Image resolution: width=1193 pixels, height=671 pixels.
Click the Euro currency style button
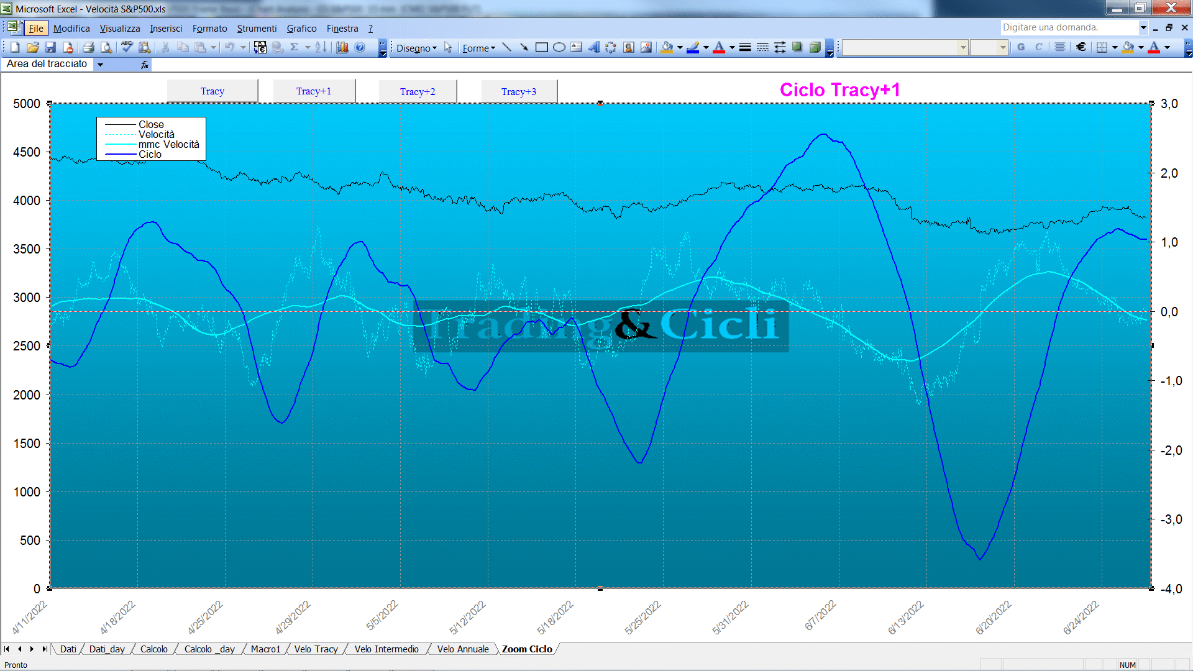(1081, 47)
